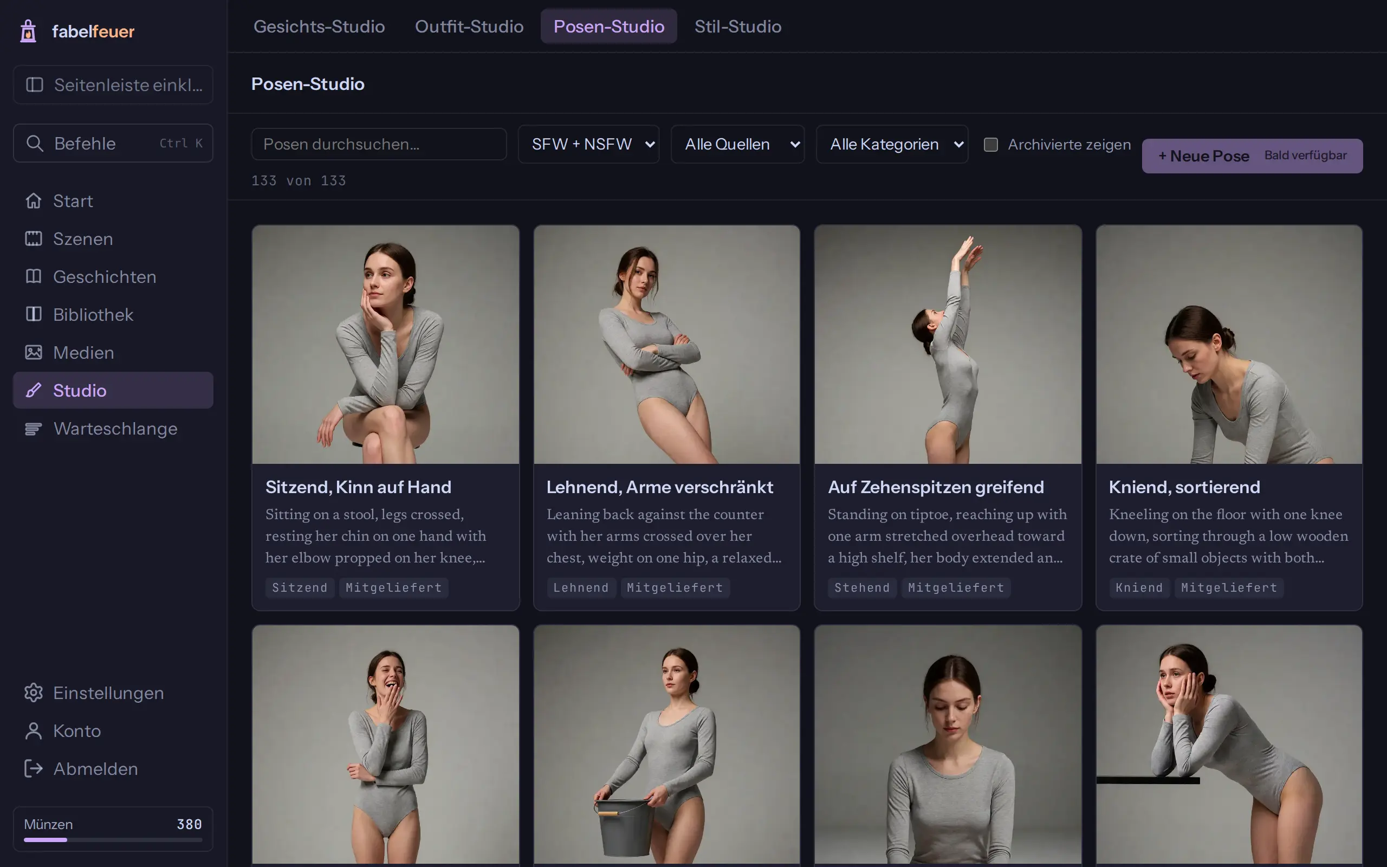The height and width of the screenshot is (867, 1387).
Task: Open the Befehle command search
Action: 113,144
